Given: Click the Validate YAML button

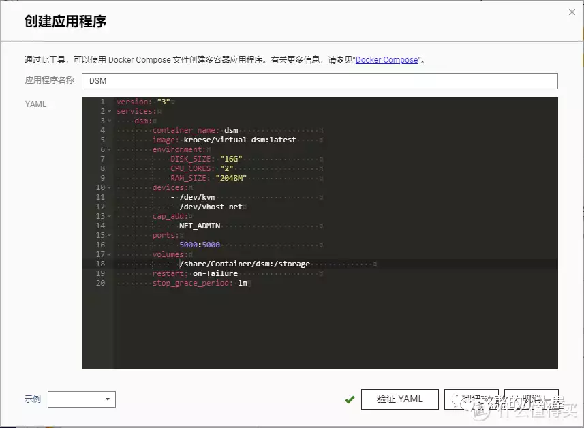Looking at the screenshot, I should [x=399, y=399].
